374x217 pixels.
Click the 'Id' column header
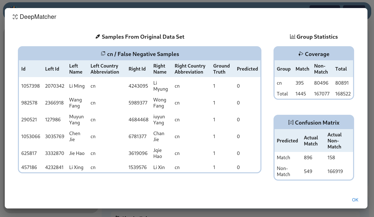23,69
